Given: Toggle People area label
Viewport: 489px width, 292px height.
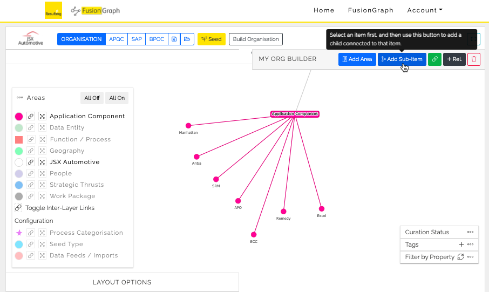Looking at the screenshot, I should coord(60,173).
